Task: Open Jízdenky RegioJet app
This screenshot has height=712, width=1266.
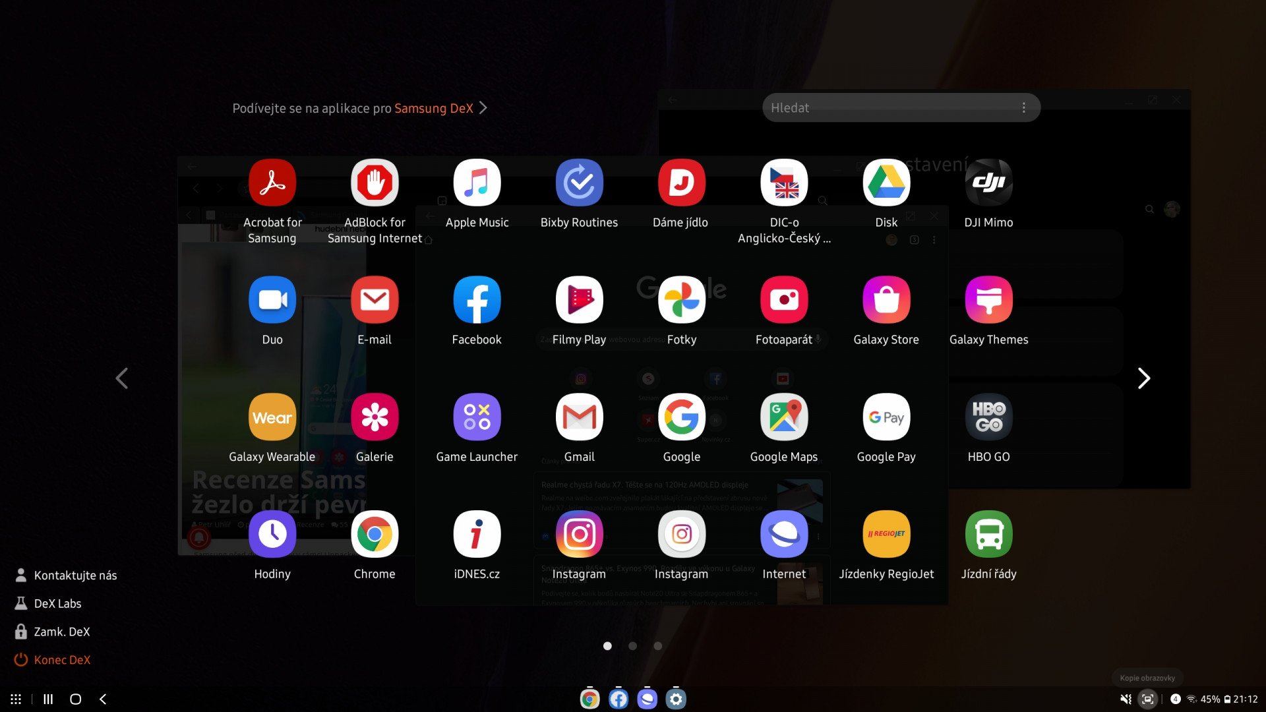Action: (x=886, y=535)
